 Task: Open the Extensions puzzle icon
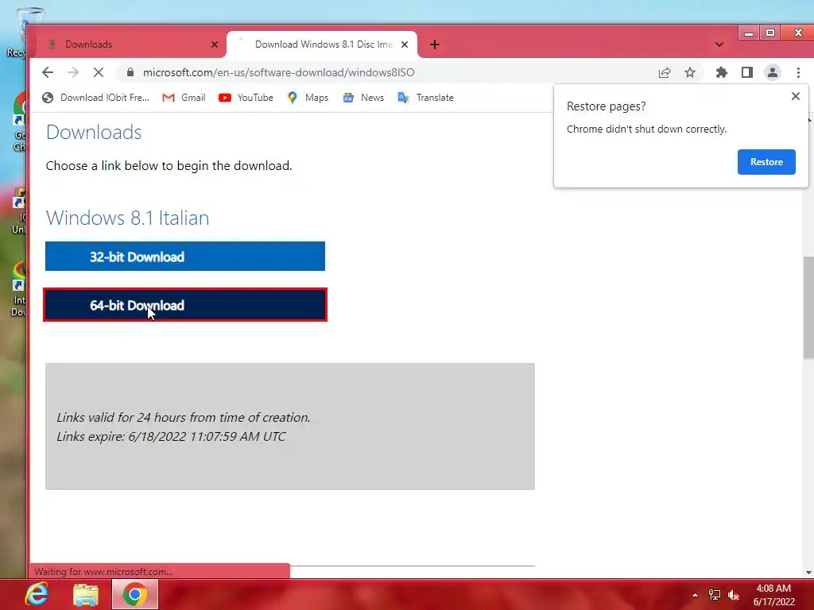point(722,72)
